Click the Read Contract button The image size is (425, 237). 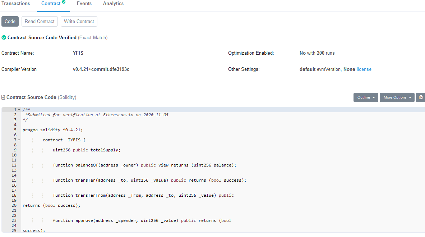coord(40,22)
